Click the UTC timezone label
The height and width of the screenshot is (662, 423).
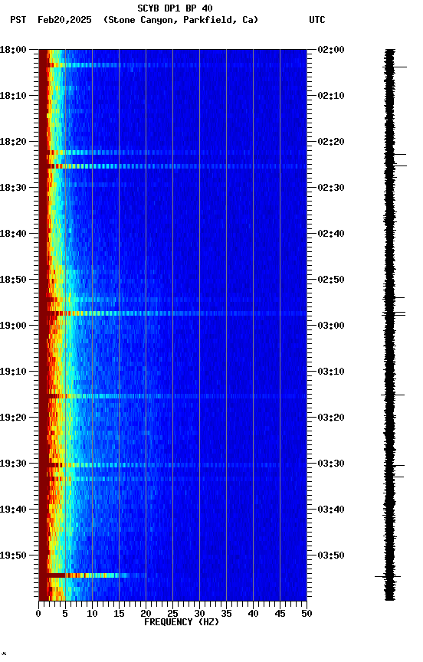(x=317, y=20)
